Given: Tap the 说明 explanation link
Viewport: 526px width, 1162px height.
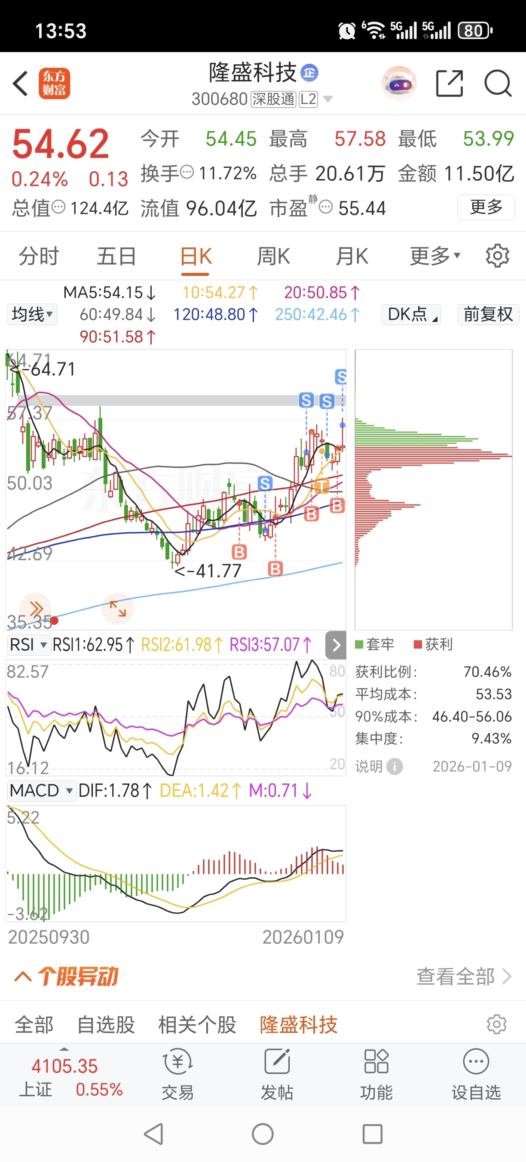Looking at the screenshot, I should point(369,766).
